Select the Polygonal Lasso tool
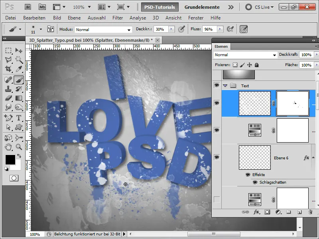319x239 pixels. 8,59
